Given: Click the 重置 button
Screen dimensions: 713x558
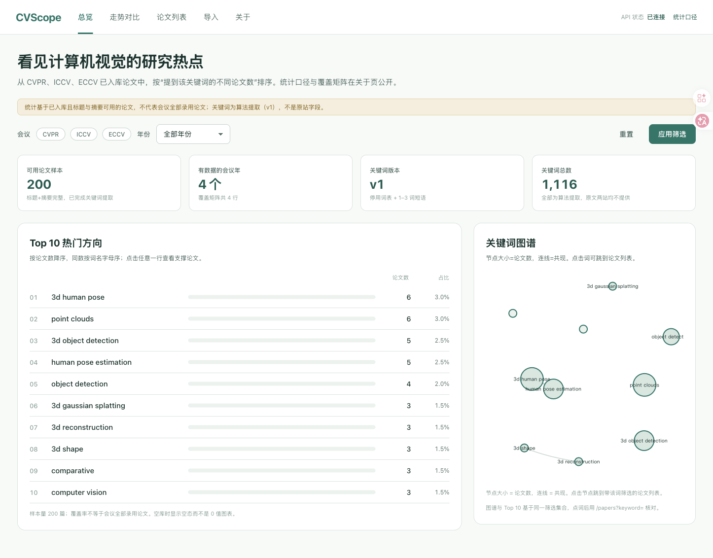Looking at the screenshot, I should click(626, 134).
